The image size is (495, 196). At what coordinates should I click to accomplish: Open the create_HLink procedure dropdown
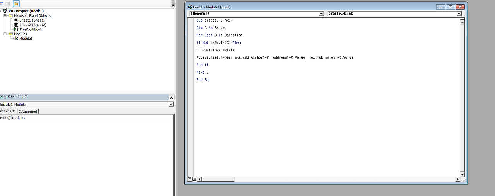click(459, 14)
